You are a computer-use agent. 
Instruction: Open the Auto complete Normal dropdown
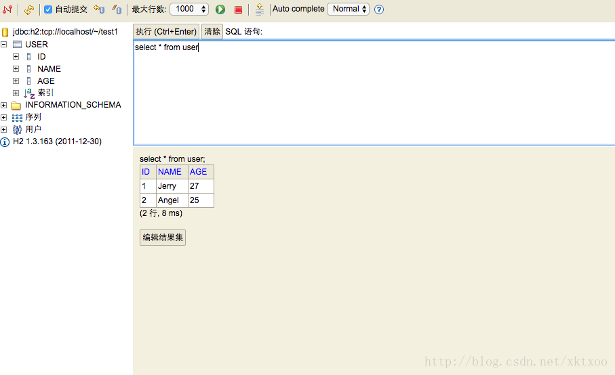pos(349,9)
